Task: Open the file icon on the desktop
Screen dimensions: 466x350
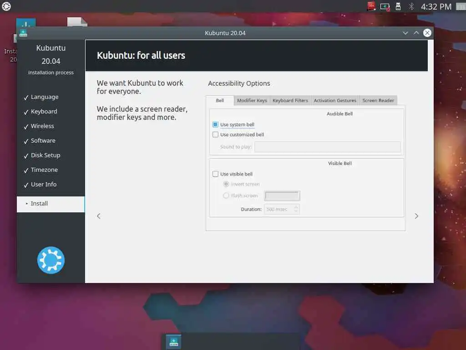Action: 77,22
